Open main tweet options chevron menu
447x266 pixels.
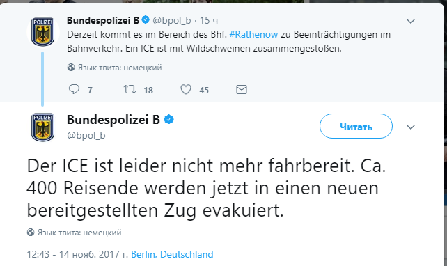[x=411, y=127]
